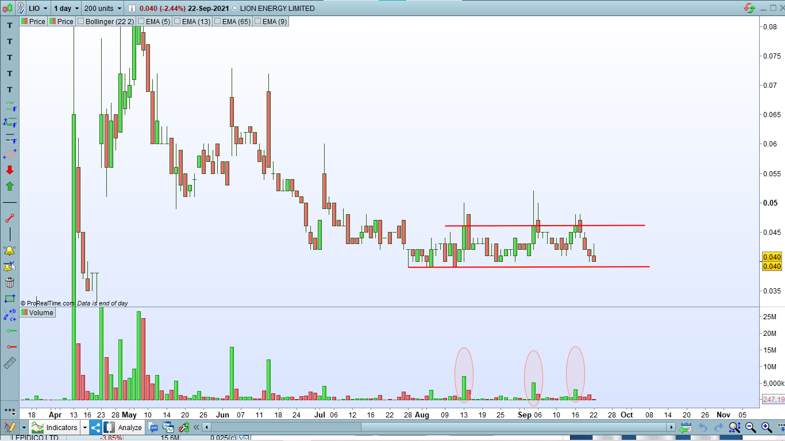This screenshot has width=785, height=441.
Task: Select the red trend line segment tool
Action: (x=10, y=218)
